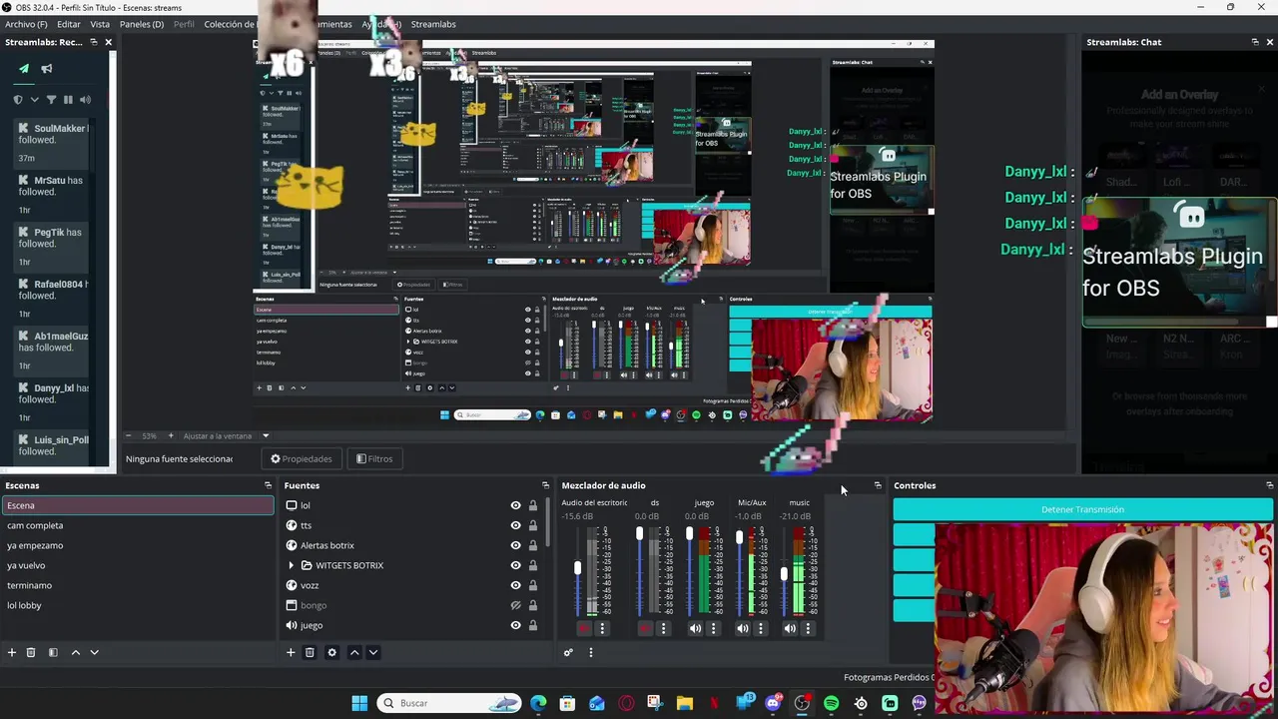Move scene down in Escenas toolbar
The width and height of the screenshot is (1278, 719).
pos(94,652)
